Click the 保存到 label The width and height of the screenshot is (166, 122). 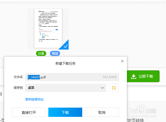pyautogui.click(x=18, y=88)
